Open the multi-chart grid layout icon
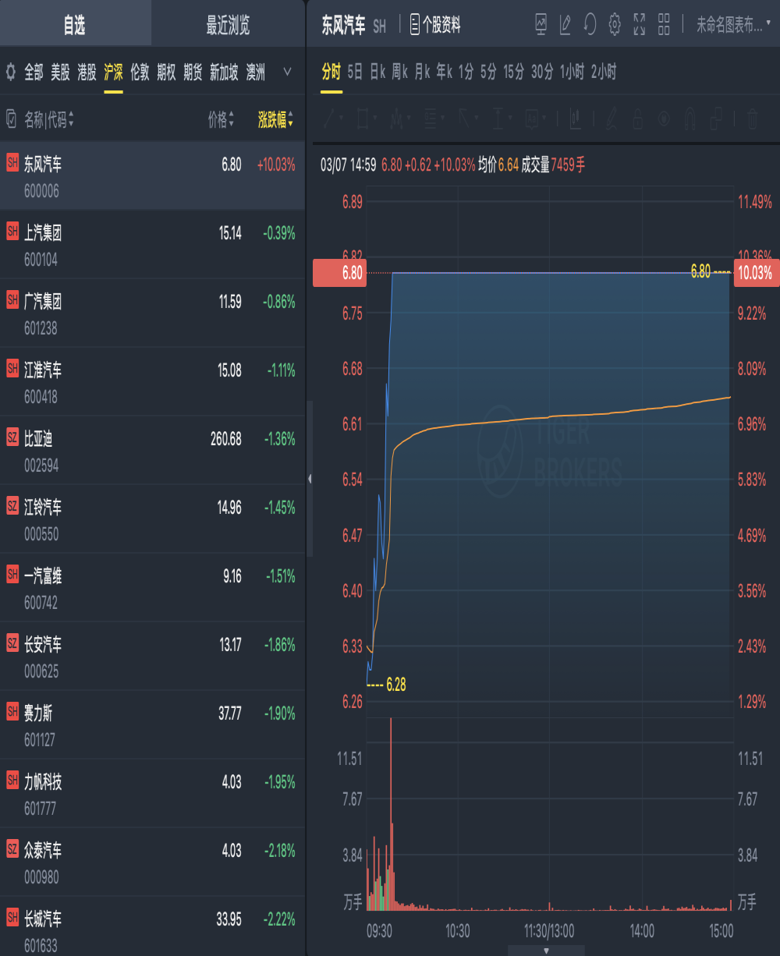Image resolution: width=780 pixels, height=956 pixels. pos(664,24)
